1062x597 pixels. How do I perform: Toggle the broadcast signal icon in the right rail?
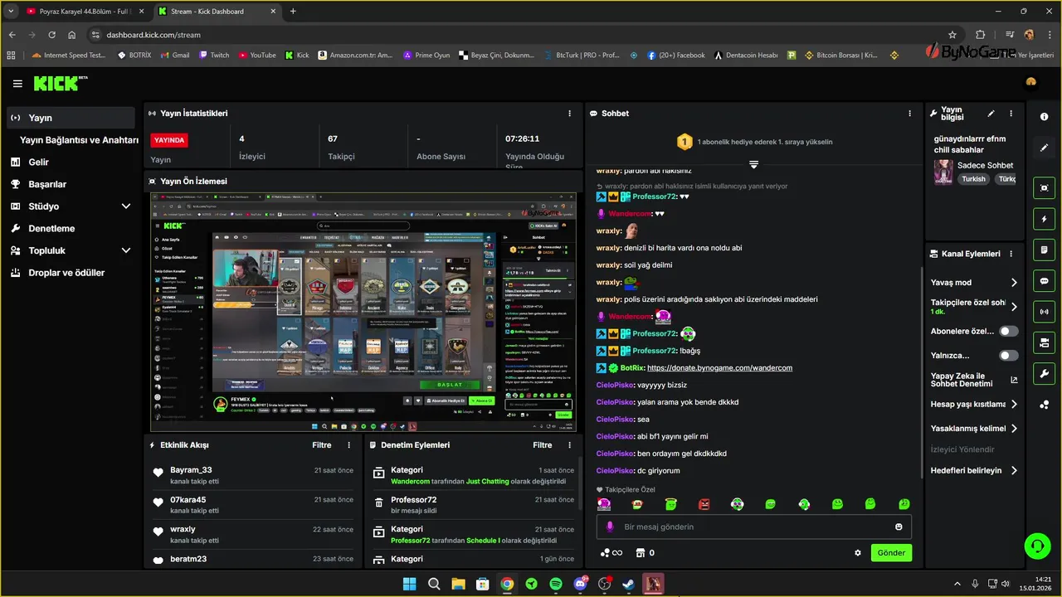point(1044,312)
